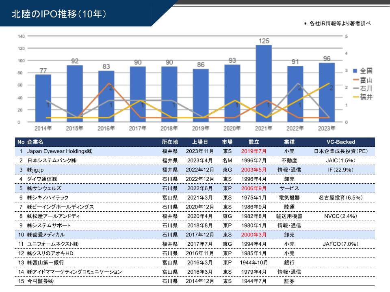Click the 2020年 bar labeled 93

(x=232, y=93)
